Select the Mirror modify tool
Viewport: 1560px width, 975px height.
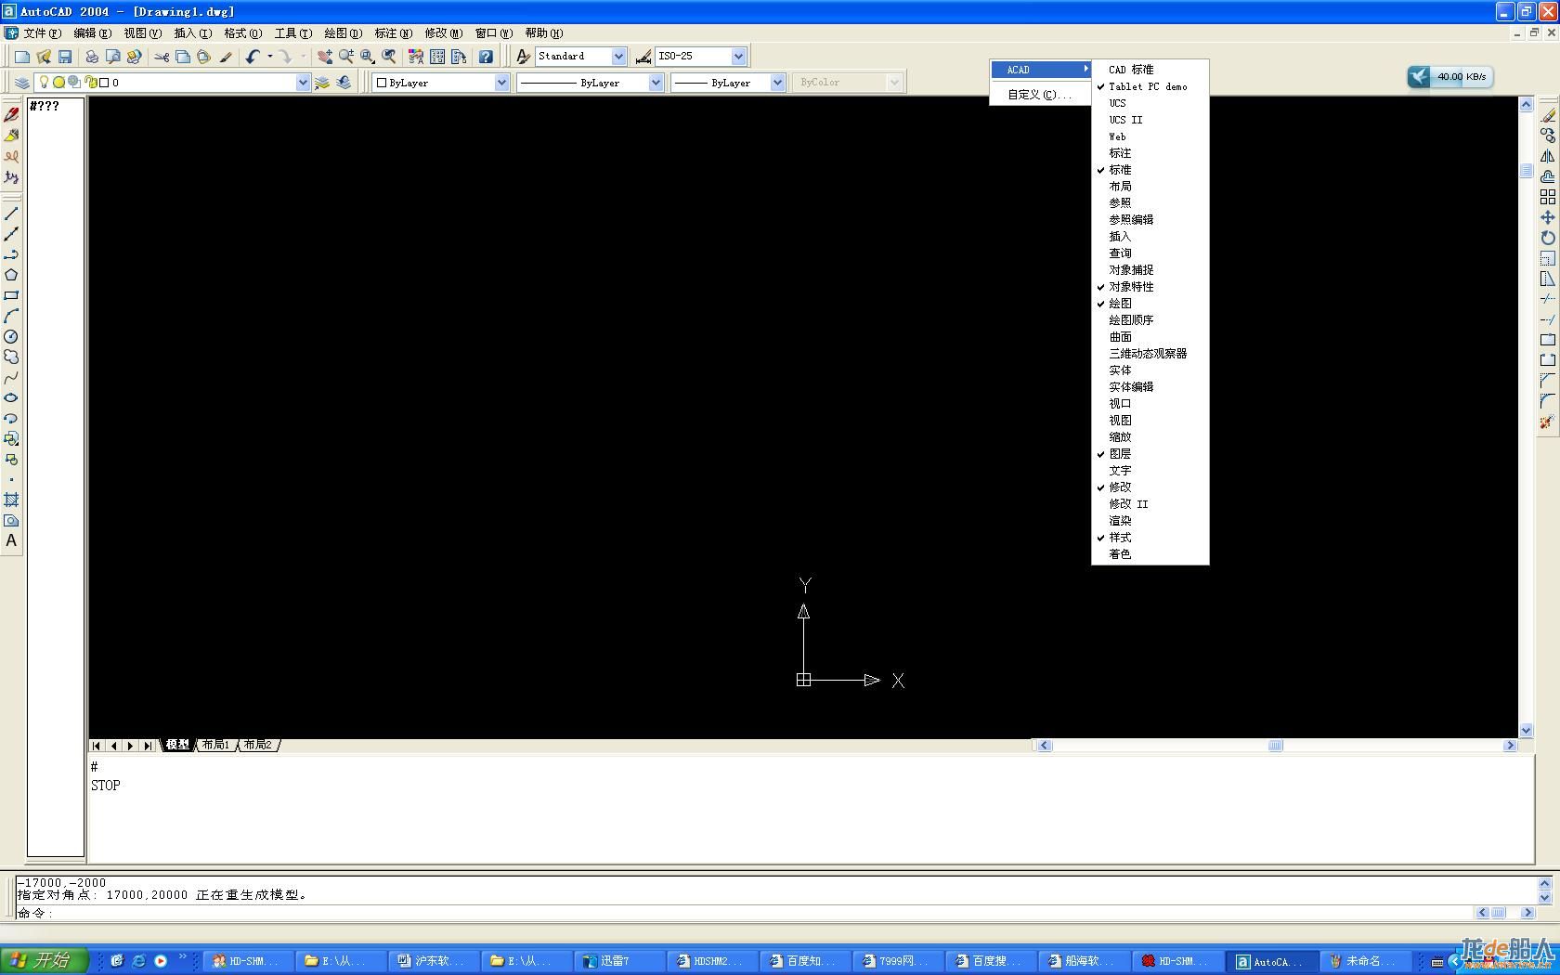coord(1547,156)
